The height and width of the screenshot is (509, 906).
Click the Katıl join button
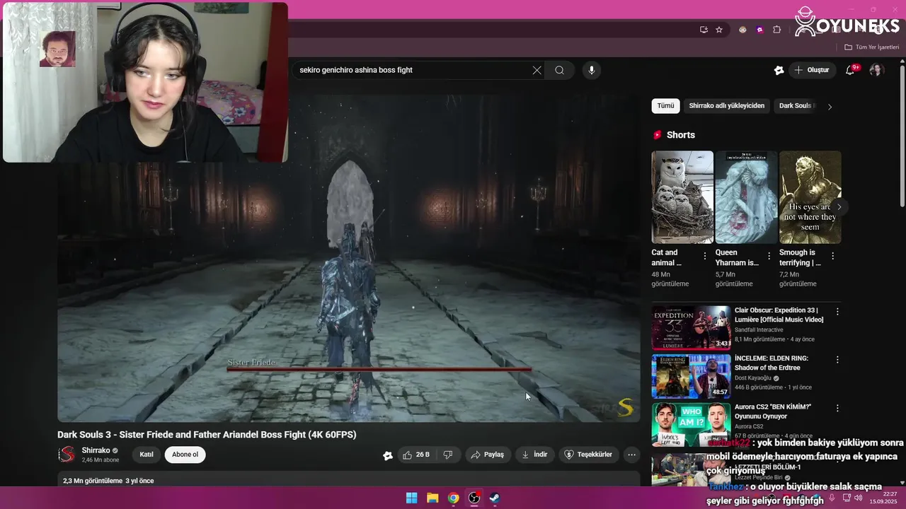click(147, 455)
